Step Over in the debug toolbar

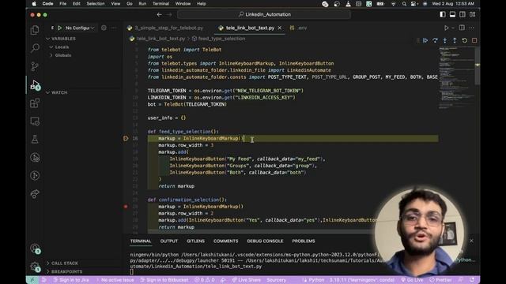435,40
